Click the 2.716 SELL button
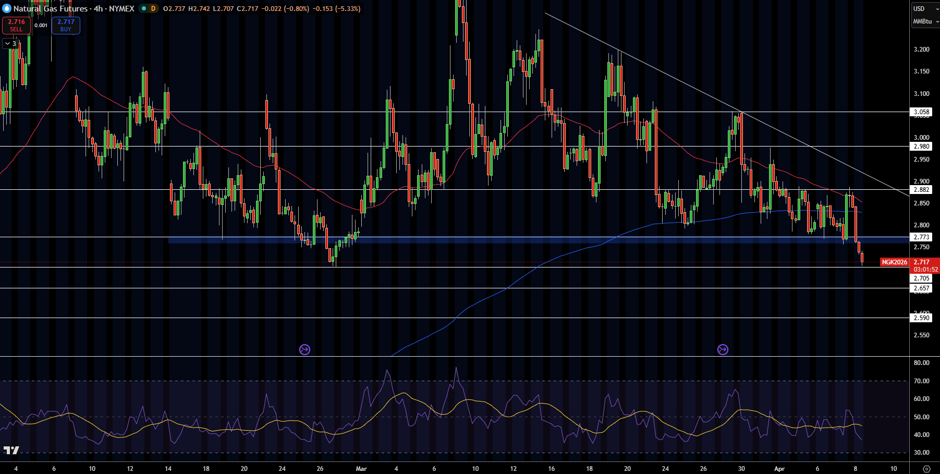The image size is (940, 474). (16, 25)
